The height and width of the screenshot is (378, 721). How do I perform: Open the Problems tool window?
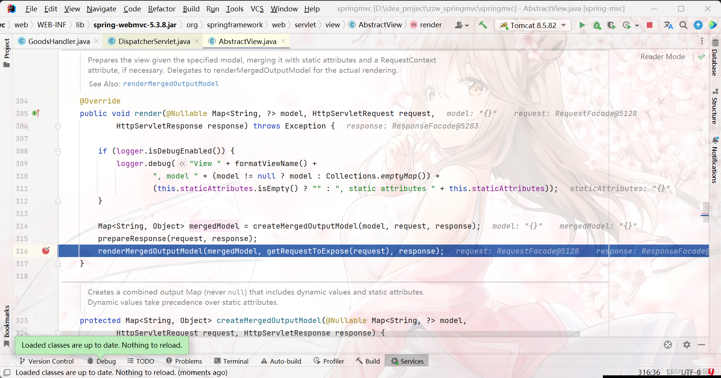[184, 361]
